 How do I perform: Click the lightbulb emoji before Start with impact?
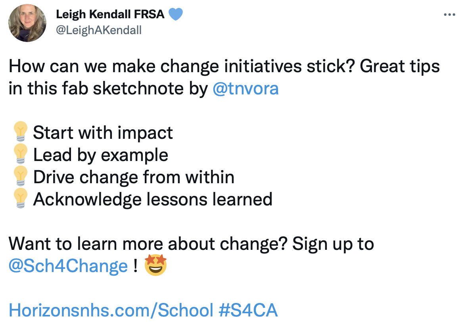click(x=20, y=132)
